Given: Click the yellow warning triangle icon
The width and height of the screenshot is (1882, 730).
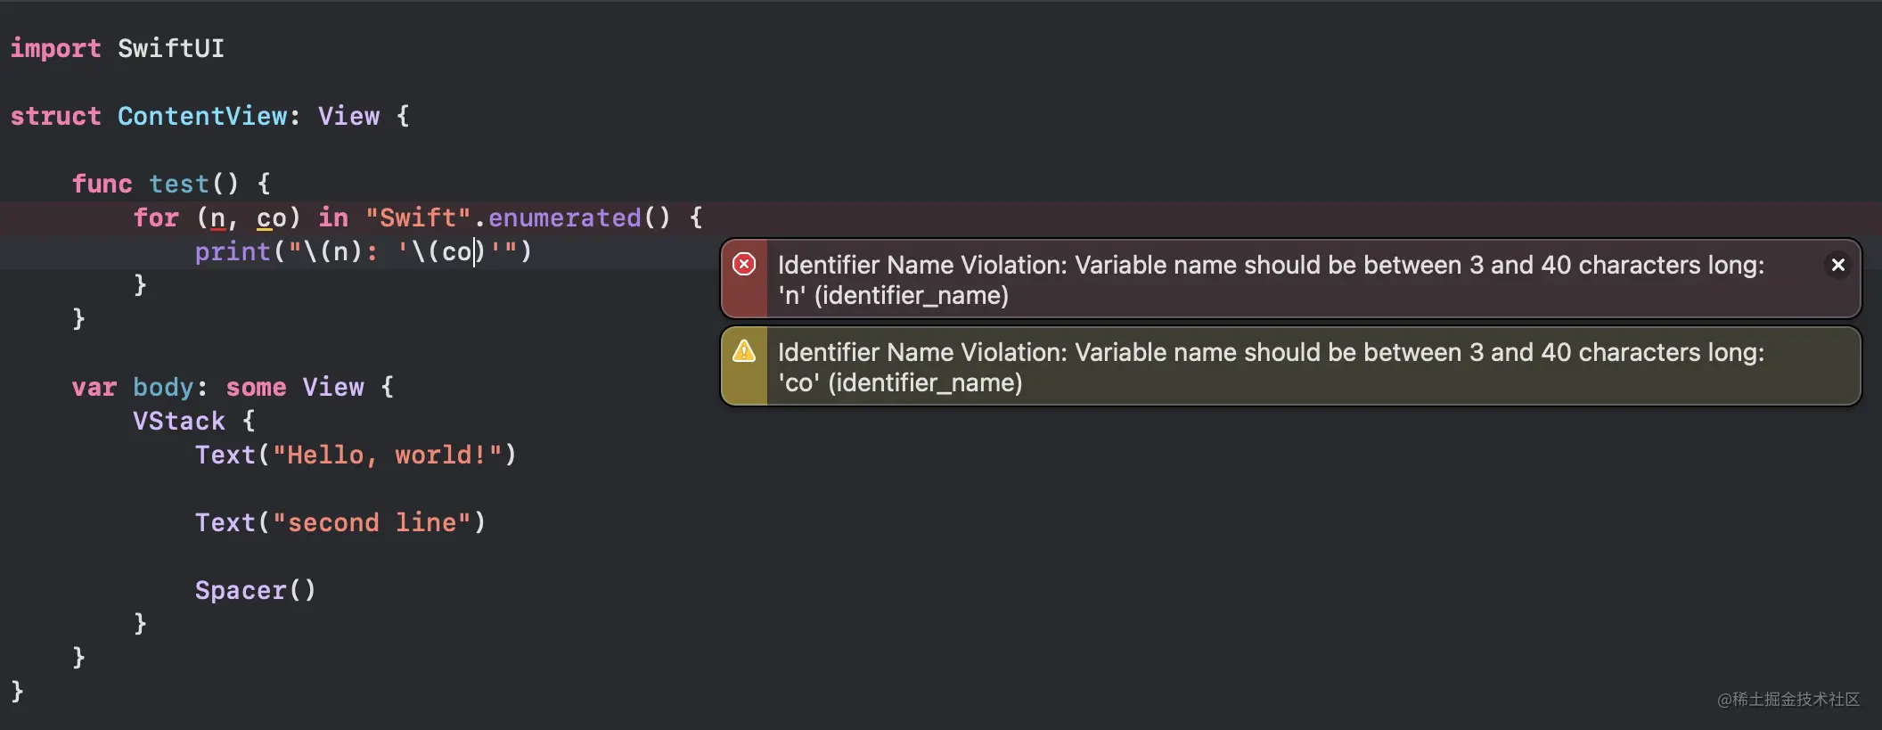Looking at the screenshot, I should (744, 352).
